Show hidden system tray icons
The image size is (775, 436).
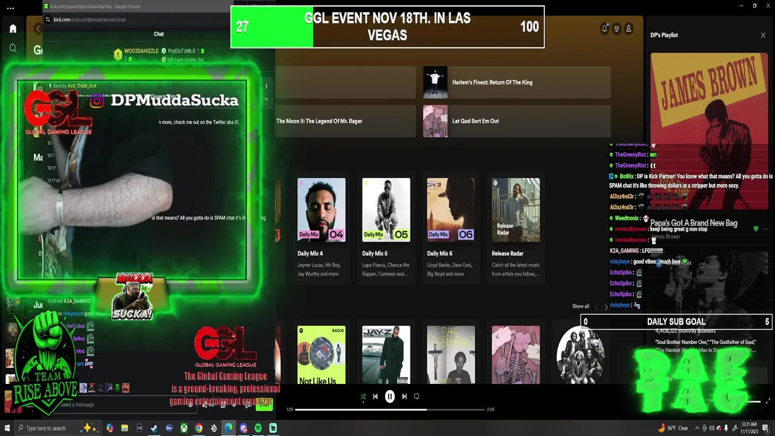[697, 428]
